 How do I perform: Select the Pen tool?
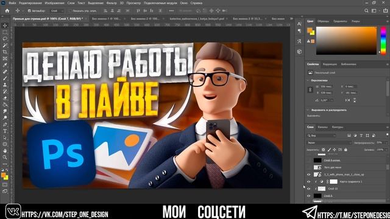(5, 124)
